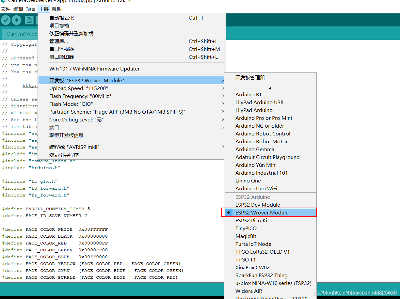Select Turta IoT Node board
The height and width of the screenshot is (299, 400).
coord(270,244)
